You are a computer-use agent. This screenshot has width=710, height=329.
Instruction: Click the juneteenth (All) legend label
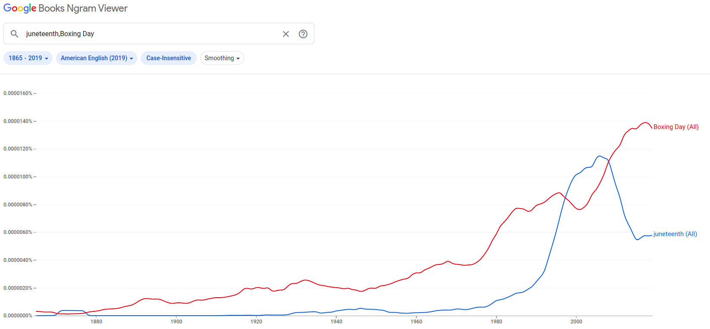[675, 234]
